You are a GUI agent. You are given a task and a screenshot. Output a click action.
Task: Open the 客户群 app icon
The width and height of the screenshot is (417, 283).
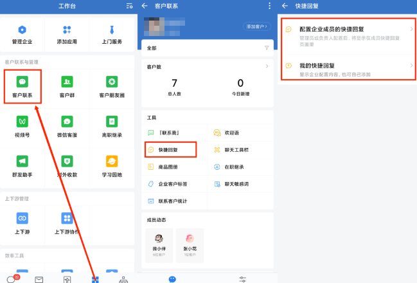[x=67, y=86]
